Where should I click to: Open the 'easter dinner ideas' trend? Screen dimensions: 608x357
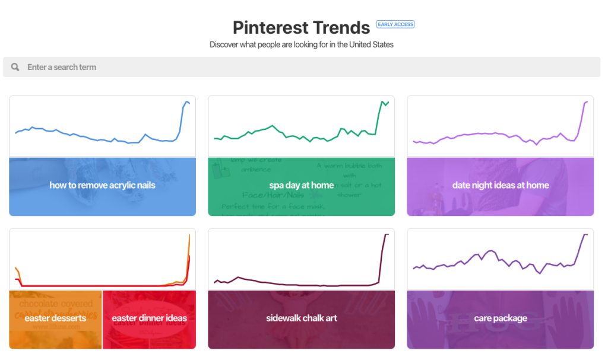click(149, 318)
